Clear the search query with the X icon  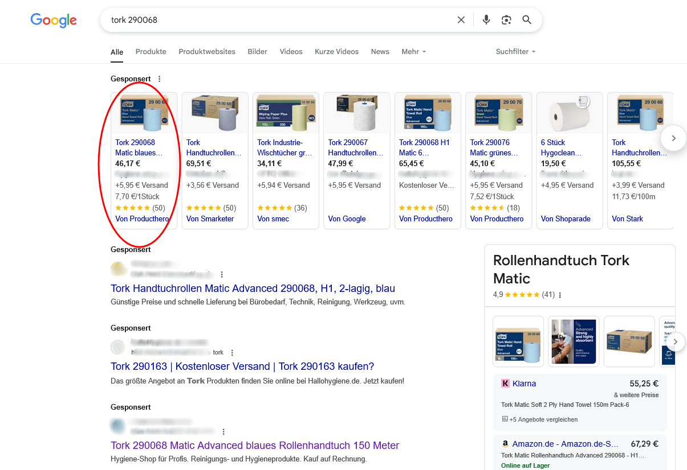pos(461,20)
